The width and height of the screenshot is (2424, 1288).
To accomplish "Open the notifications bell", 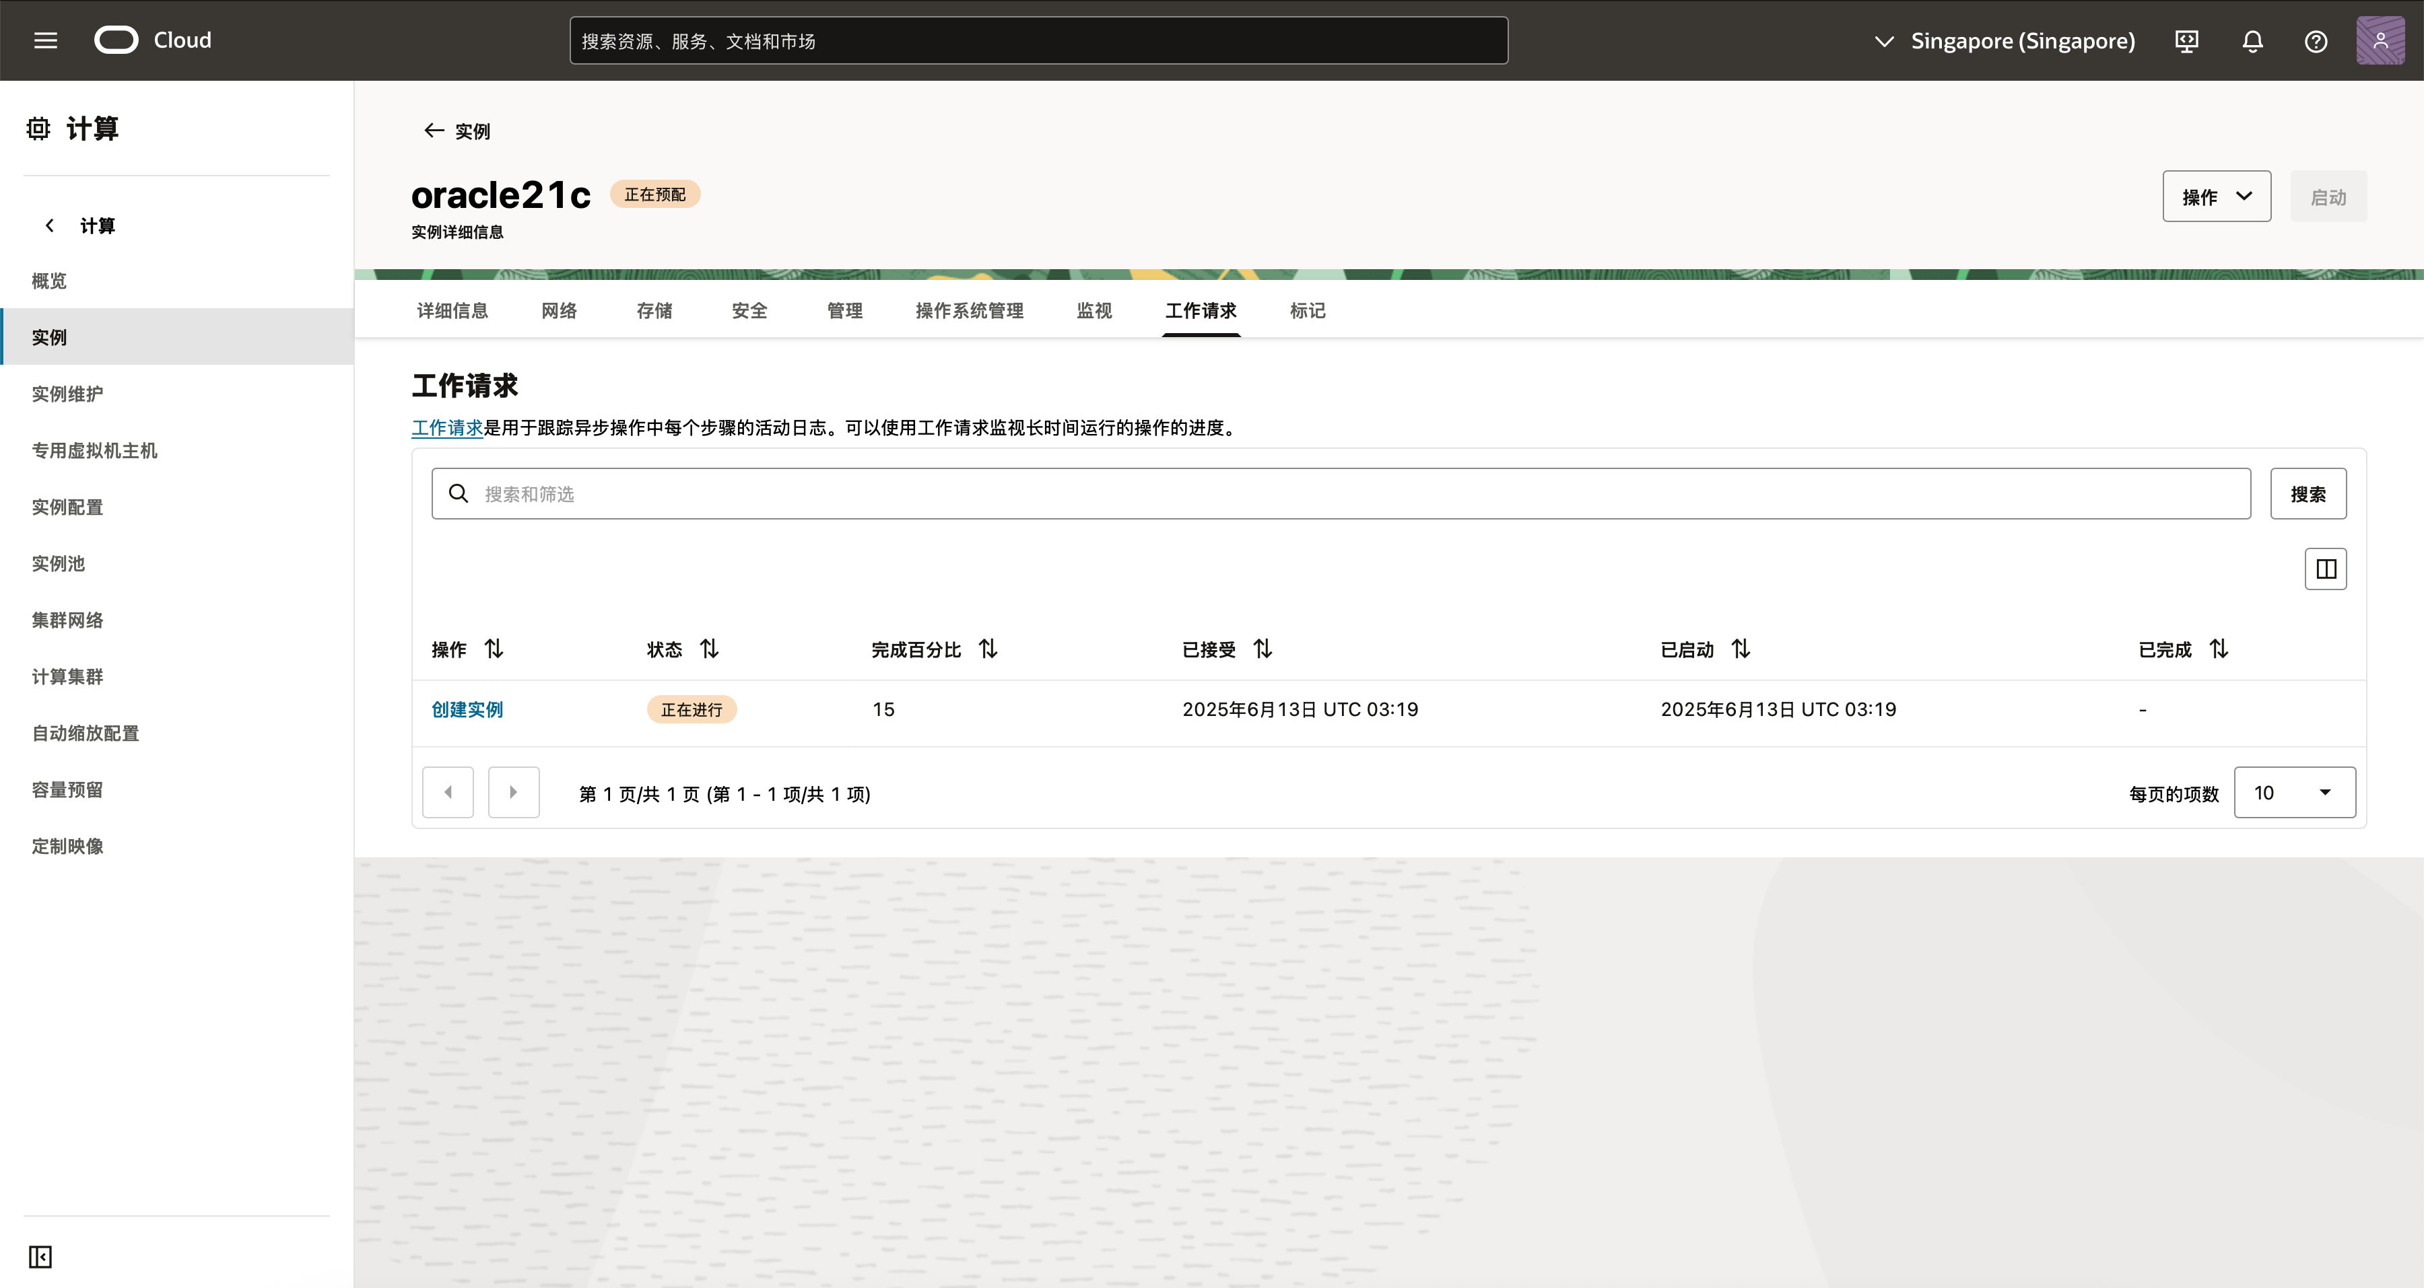I will click(x=2252, y=41).
